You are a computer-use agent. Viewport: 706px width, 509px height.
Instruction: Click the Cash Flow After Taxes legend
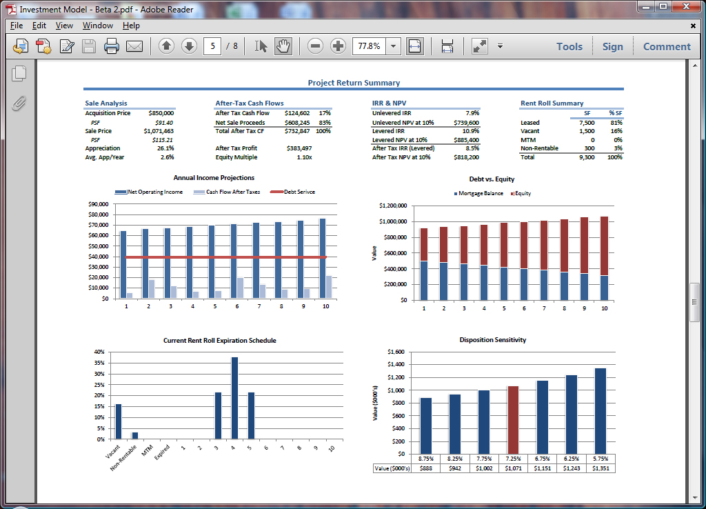[x=227, y=192]
